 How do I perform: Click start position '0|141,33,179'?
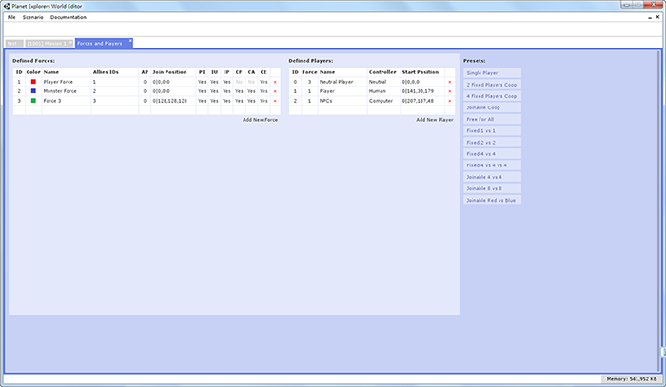pyautogui.click(x=422, y=91)
